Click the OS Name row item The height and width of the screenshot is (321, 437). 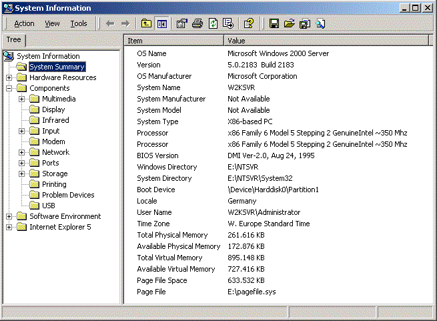151,53
